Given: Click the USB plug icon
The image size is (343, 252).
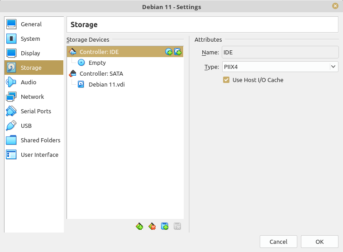Looking at the screenshot, I should pyautogui.click(x=11, y=126).
